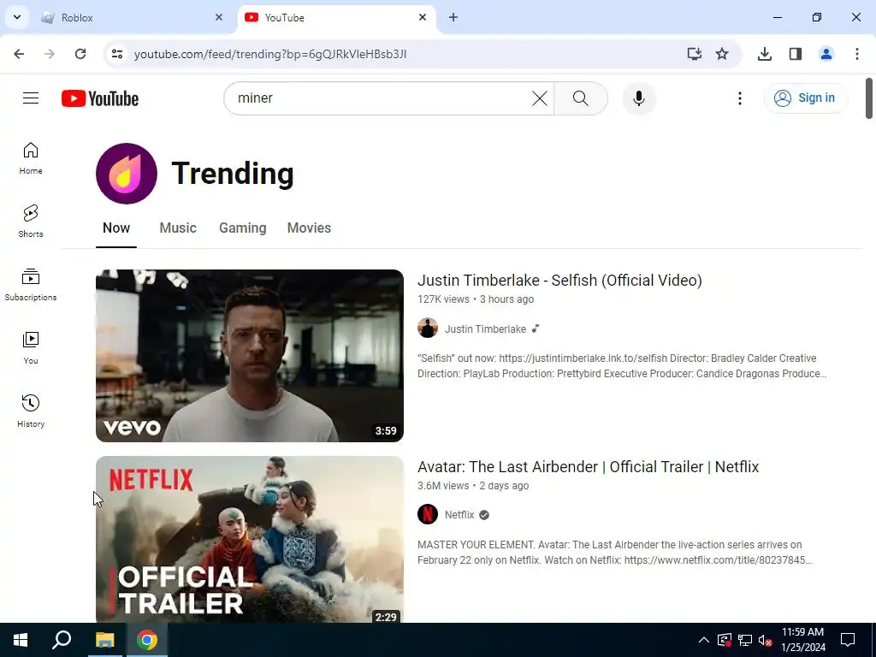Click the Chrome taskbar icon

tap(147, 640)
